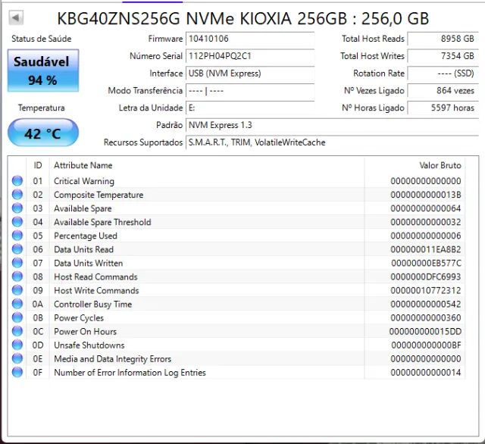
Task: Click raw value 00000000EB577C
Action: pos(426,263)
